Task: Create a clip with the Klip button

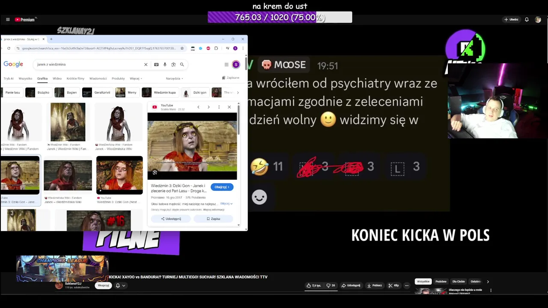Action: (393, 285)
